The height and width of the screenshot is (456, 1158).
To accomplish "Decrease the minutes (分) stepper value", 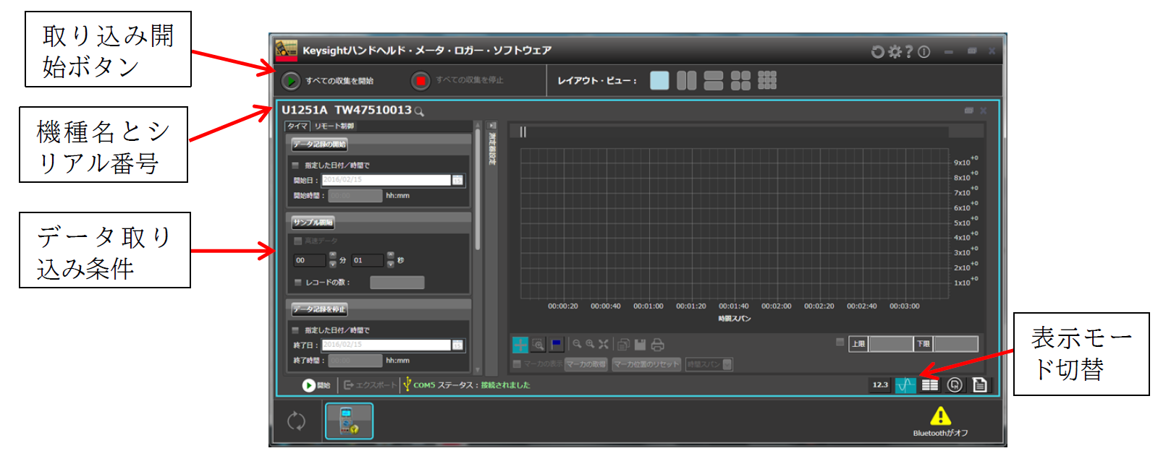I will [x=333, y=264].
